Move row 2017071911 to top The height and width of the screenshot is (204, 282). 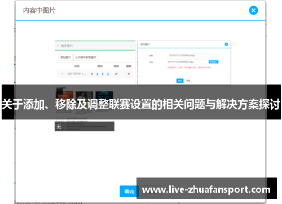[x=103, y=74]
